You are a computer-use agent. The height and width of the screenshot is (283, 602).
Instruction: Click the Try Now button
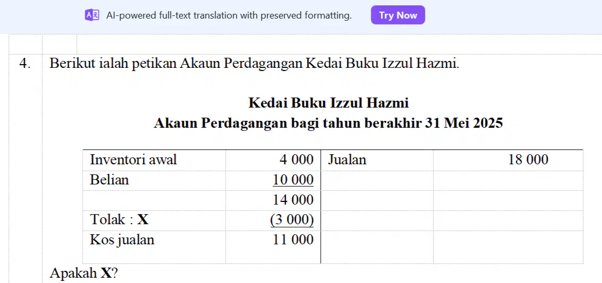(x=398, y=15)
